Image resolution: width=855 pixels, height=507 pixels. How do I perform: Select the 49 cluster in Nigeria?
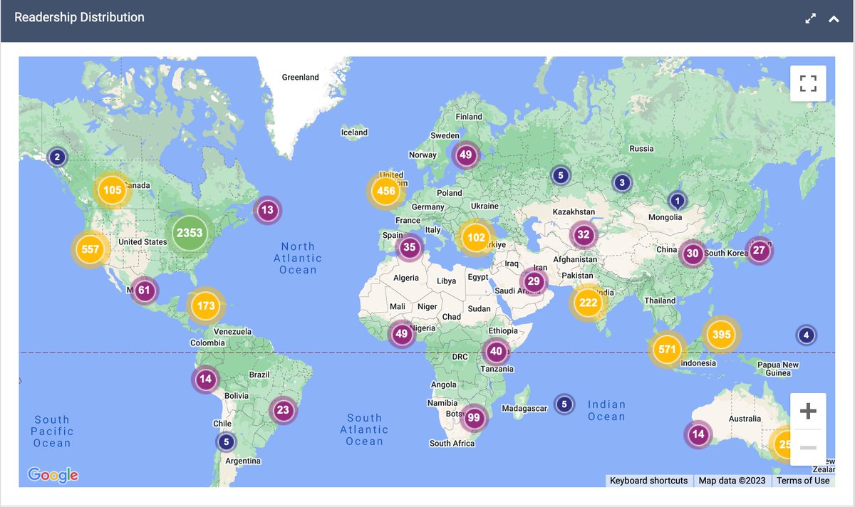[402, 333]
